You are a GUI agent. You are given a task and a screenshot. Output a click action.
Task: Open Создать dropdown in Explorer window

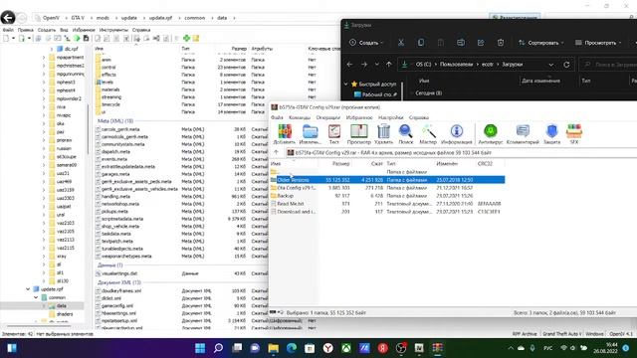coord(365,42)
